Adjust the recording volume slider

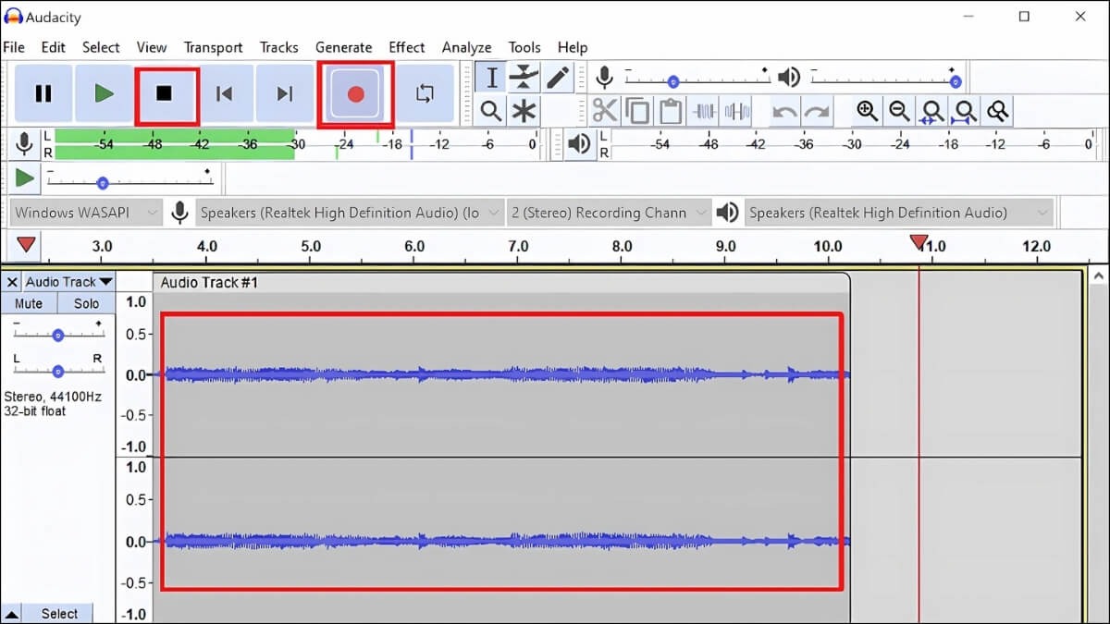[696, 78]
